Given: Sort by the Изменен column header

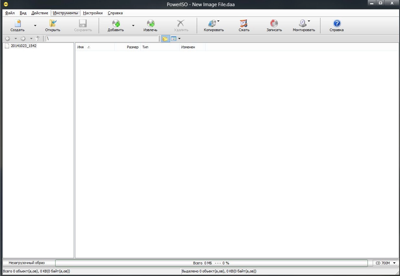Looking at the screenshot, I should coord(193,47).
